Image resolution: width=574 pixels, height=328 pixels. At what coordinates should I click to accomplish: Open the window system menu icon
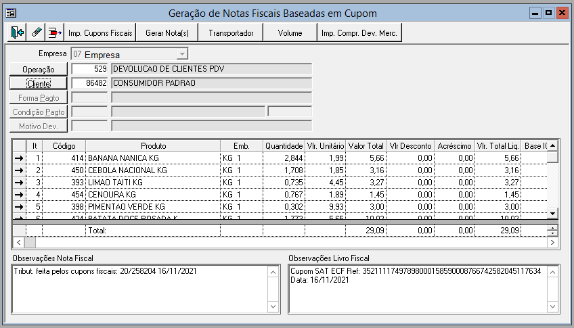(11, 13)
